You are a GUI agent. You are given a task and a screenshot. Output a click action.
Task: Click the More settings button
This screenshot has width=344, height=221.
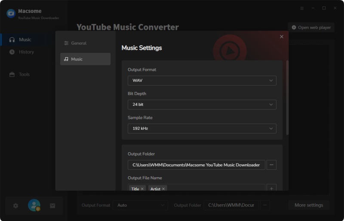tap(309, 205)
